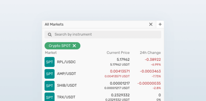Click the -2.8% change percentage
Image resolution: width=206 pixels, height=101 pixels.
click(157, 88)
